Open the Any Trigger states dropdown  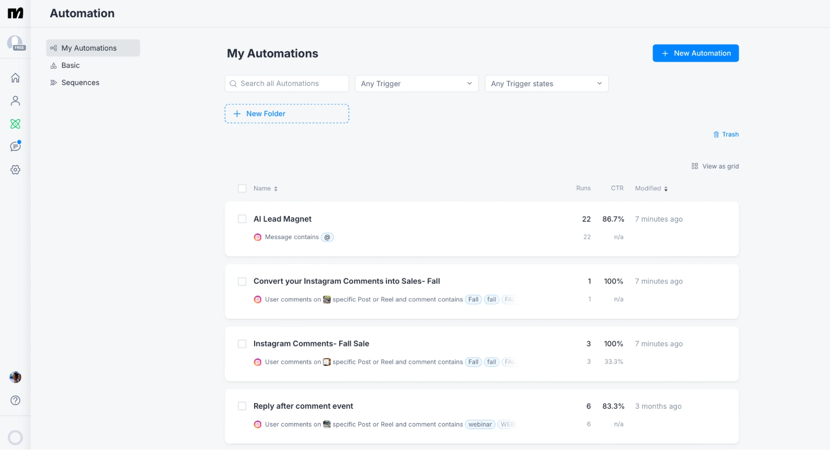546,84
